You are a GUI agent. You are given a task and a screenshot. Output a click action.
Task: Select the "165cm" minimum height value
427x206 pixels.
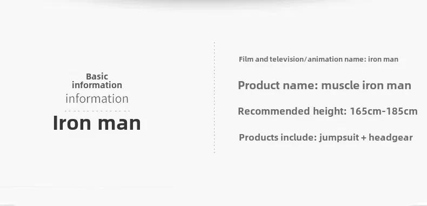pos(363,111)
